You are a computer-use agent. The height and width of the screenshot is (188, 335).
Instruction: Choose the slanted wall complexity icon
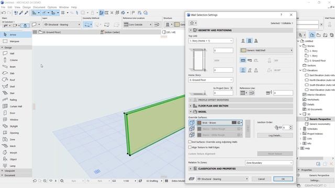(250, 70)
